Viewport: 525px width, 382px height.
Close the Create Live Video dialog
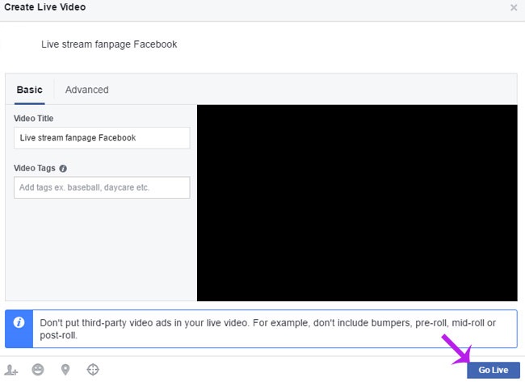pyautogui.click(x=514, y=7)
